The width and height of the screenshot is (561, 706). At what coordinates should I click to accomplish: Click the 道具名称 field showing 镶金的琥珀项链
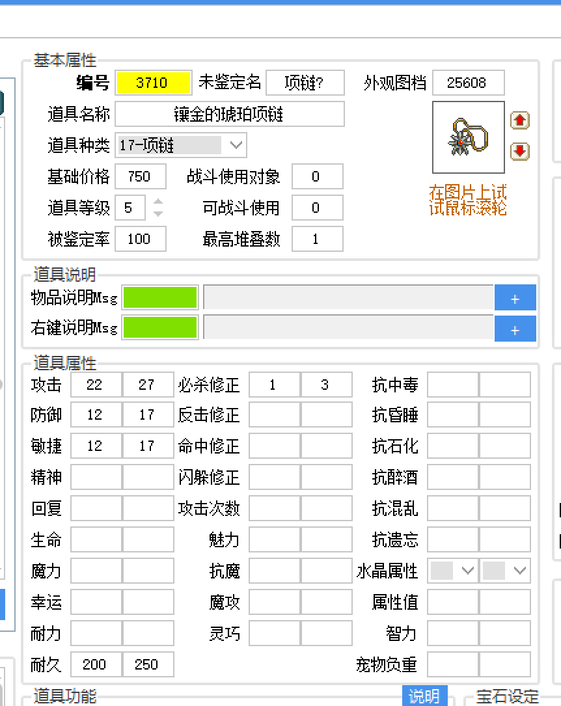[230, 114]
